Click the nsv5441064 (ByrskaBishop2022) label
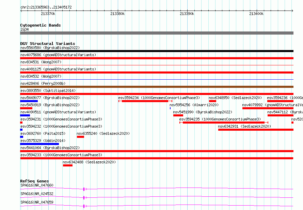303x210 pixels. pyautogui.click(x=50, y=148)
